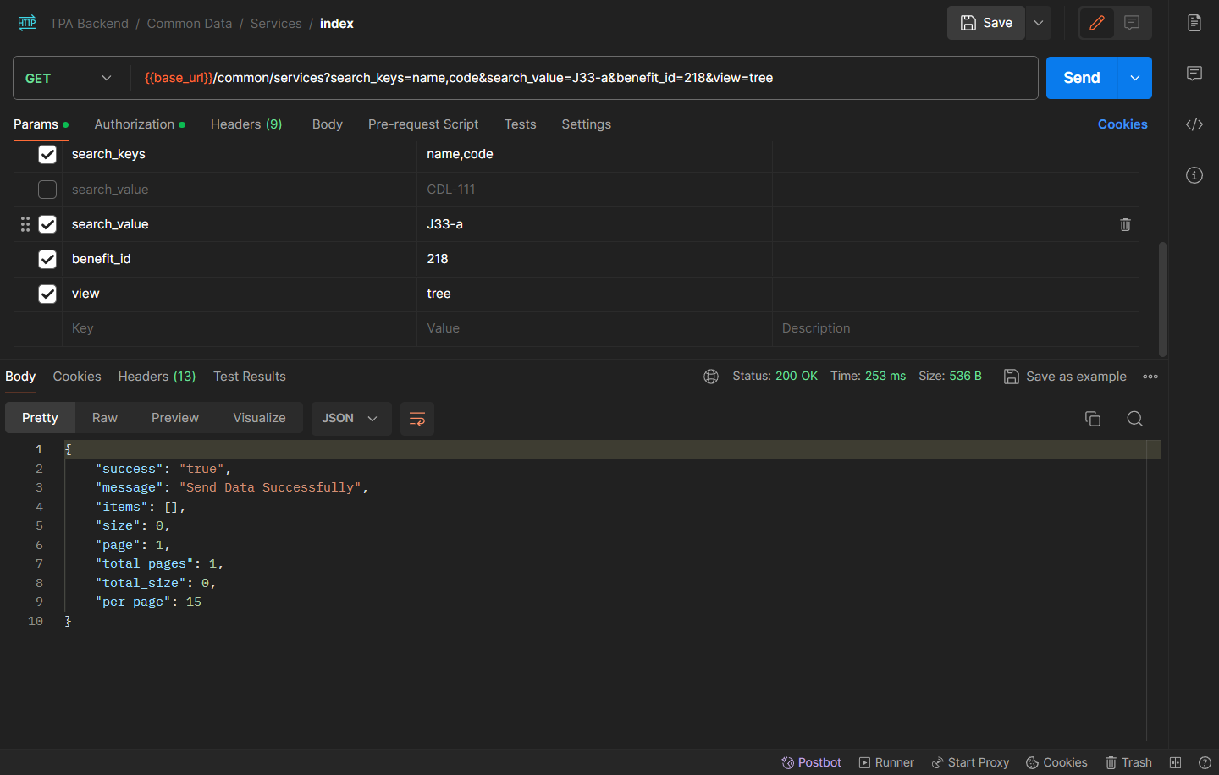Toggle line wrap in response
Screen dimensions: 1219x775
click(x=416, y=419)
